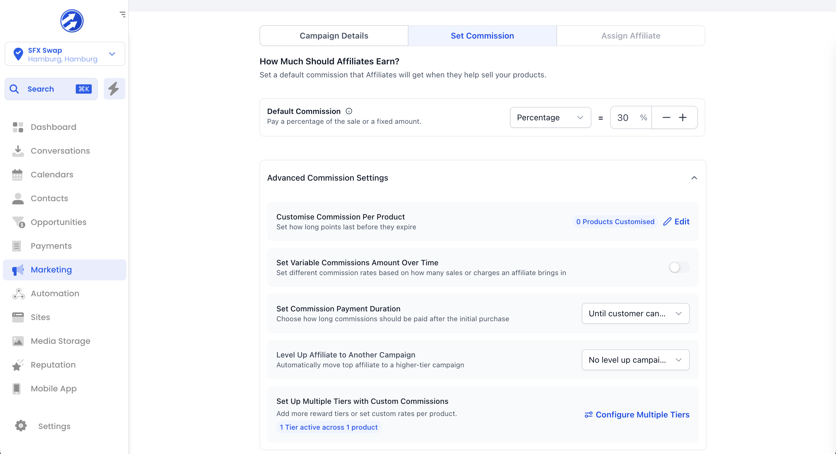
Task: Open Calendars from the sidebar icon
Action: [x=17, y=175]
